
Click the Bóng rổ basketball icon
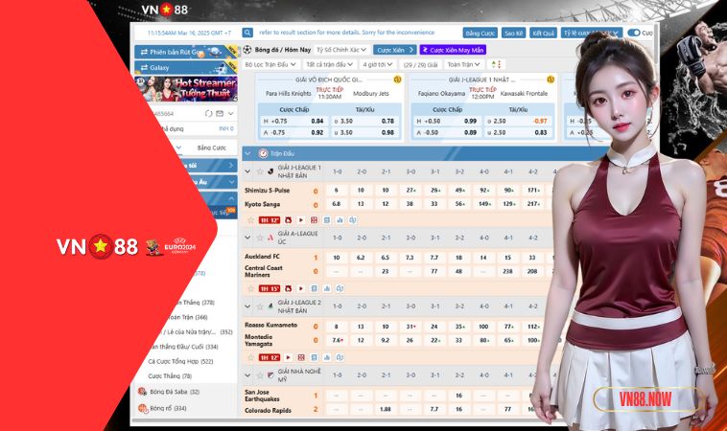click(142, 408)
